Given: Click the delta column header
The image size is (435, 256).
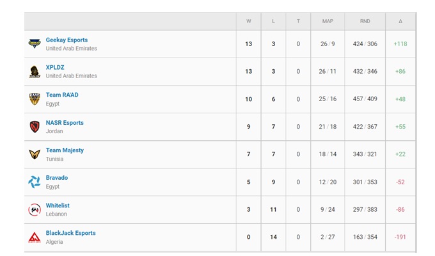Looking at the screenshot, I should coord(400,21).
